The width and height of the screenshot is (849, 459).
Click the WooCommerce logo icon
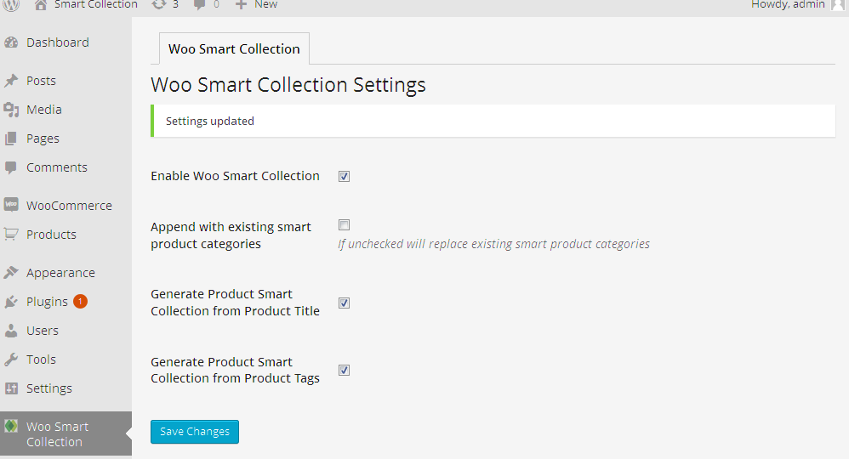tap(11, 205)
